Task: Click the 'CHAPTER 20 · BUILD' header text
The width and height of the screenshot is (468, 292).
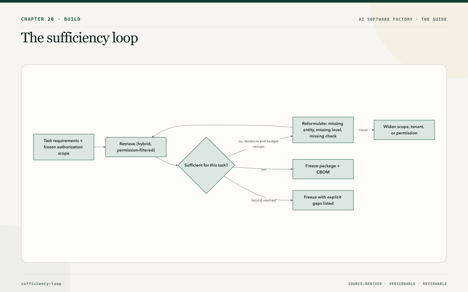Action: [51, 19]
